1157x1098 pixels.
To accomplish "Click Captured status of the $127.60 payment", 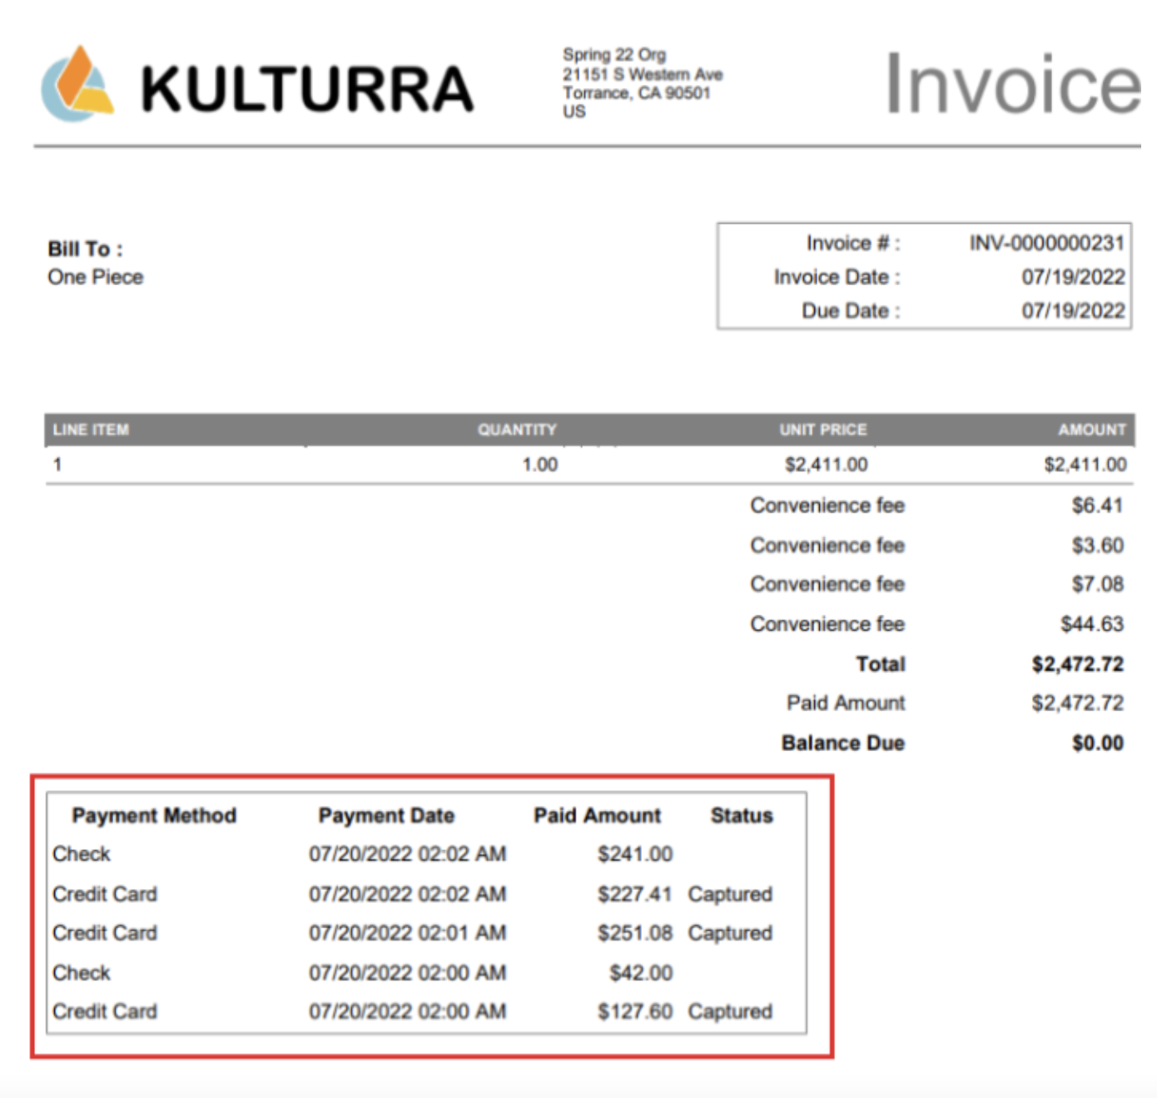I will [730, 1012].
